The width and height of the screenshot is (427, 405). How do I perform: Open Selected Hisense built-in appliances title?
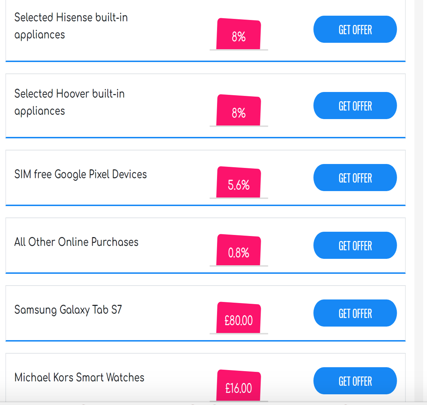coord(71,26)
